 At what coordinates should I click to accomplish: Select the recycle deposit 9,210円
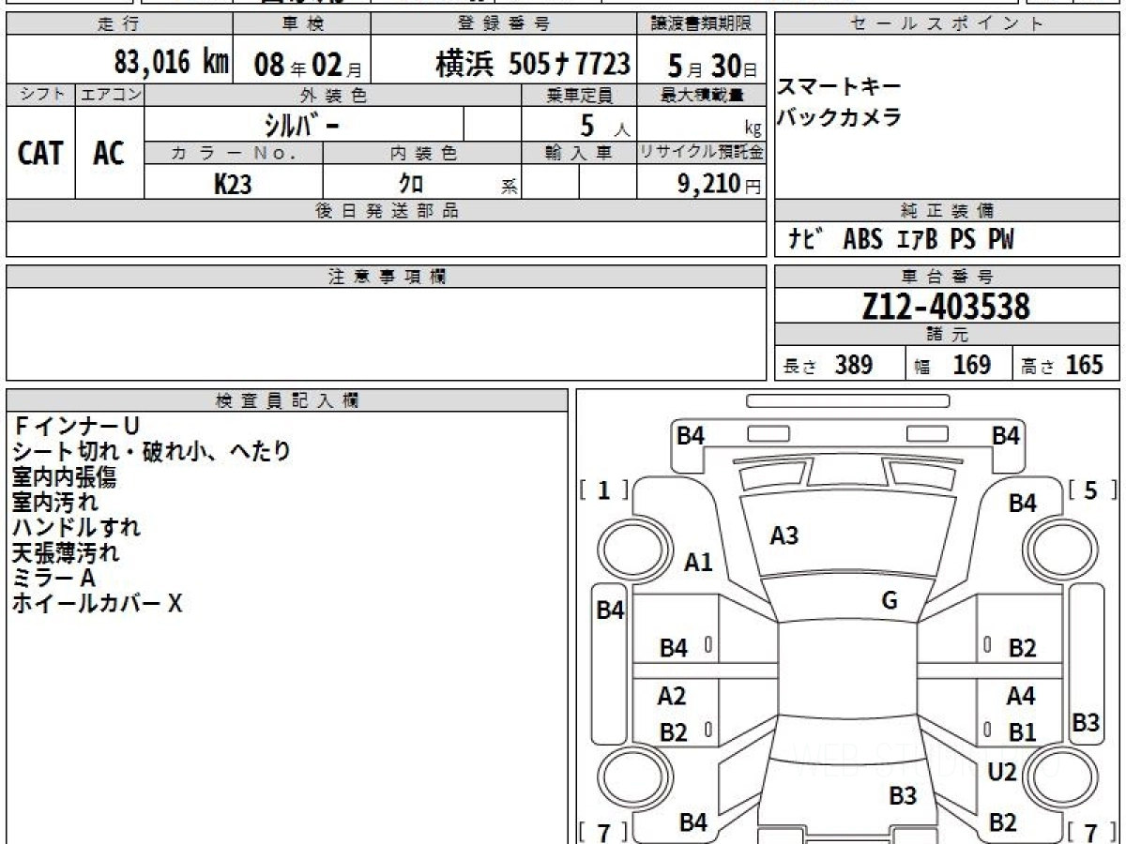[x=720, y=184]
